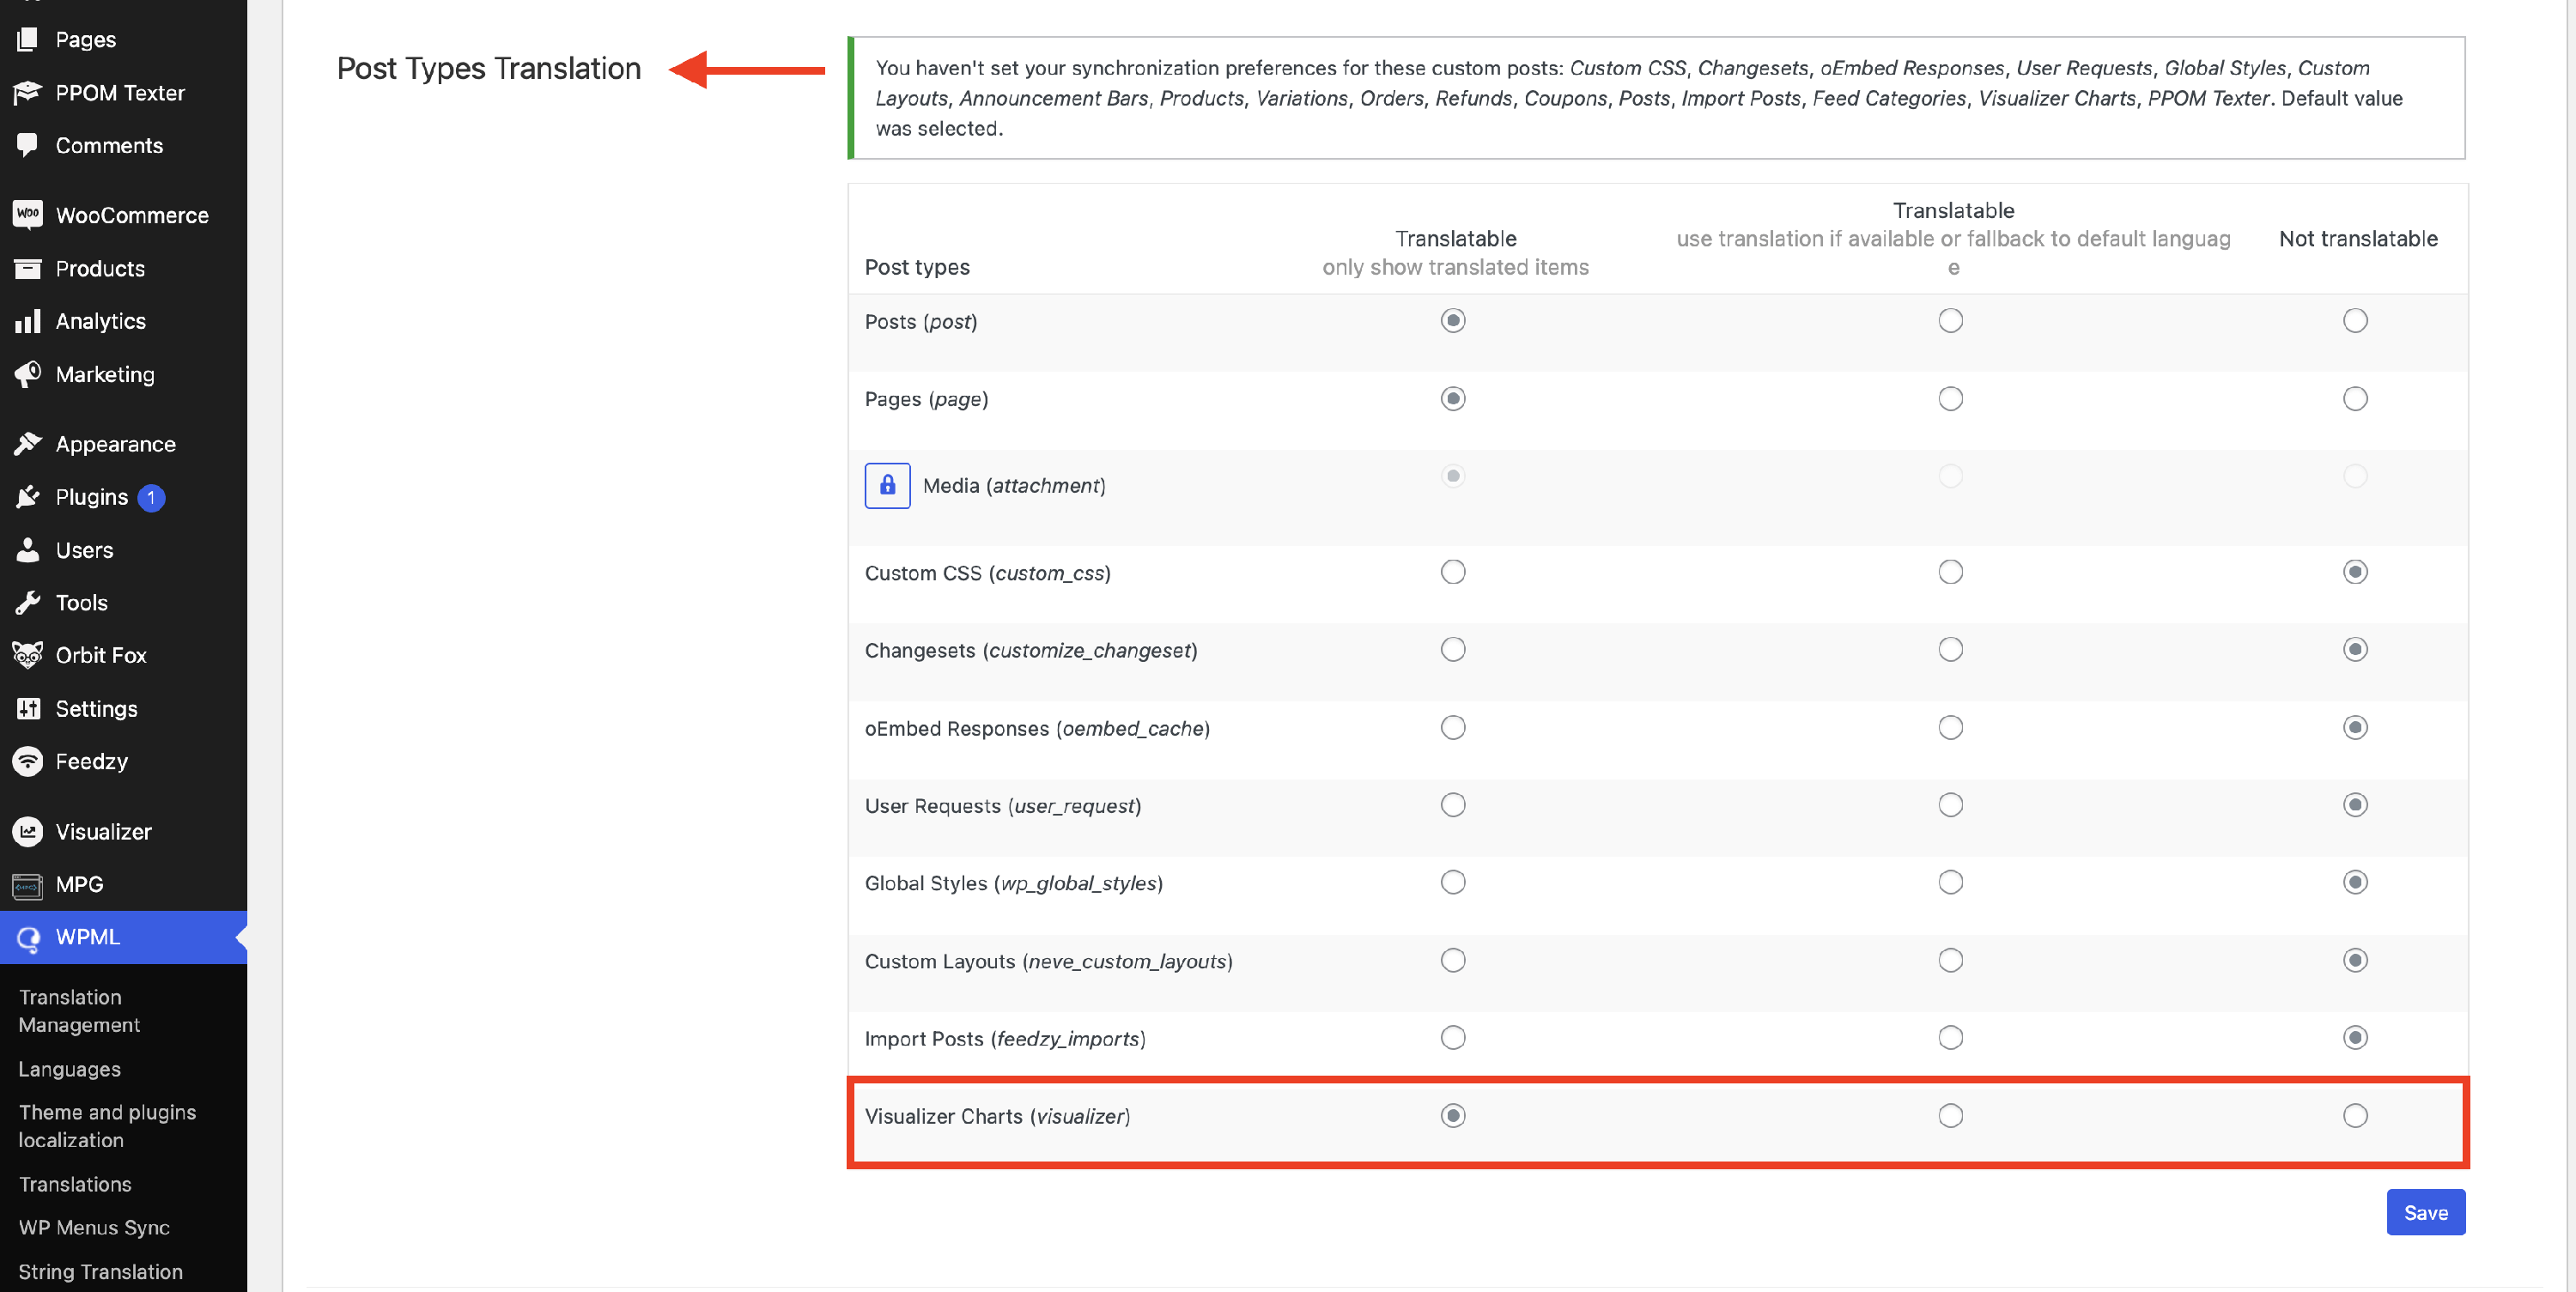Click the Plugins update count badge

[x=151, y=497]
